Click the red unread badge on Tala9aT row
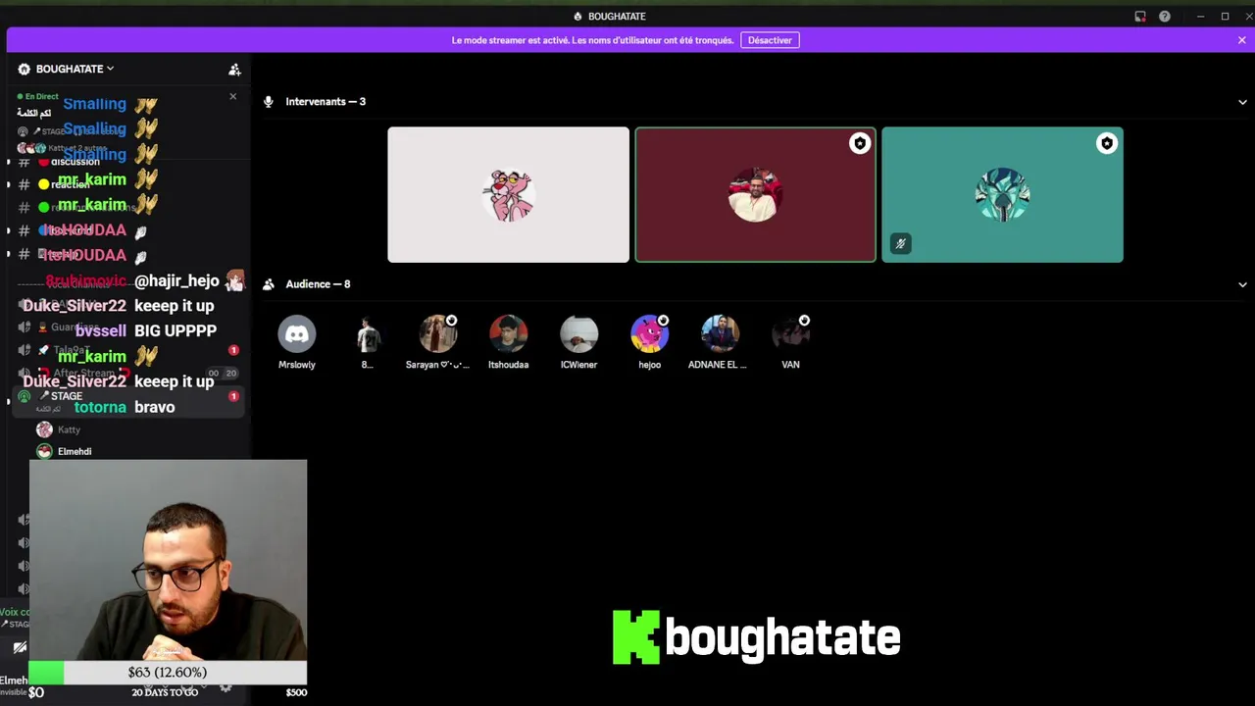The height and width of the screenshot is (706, 1255). (x=233, y=350)
